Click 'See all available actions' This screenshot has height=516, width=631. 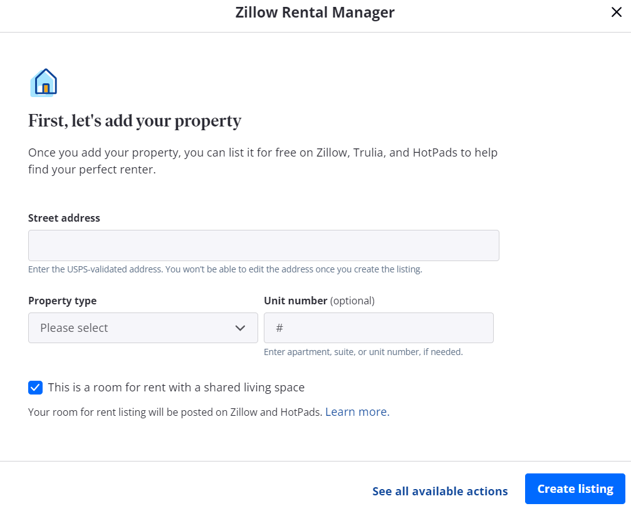[x=440, y=491]
